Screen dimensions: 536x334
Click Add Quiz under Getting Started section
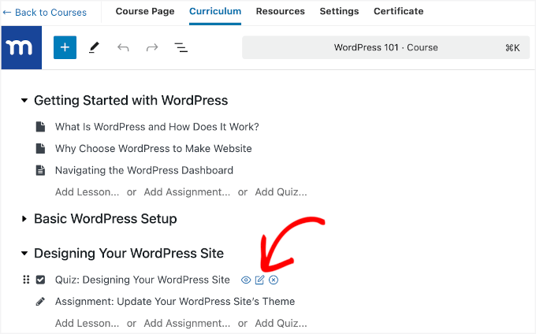[281, 191]
